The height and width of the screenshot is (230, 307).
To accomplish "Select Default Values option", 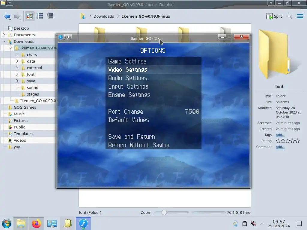I will pyautogui.click(x=153, y=120).
